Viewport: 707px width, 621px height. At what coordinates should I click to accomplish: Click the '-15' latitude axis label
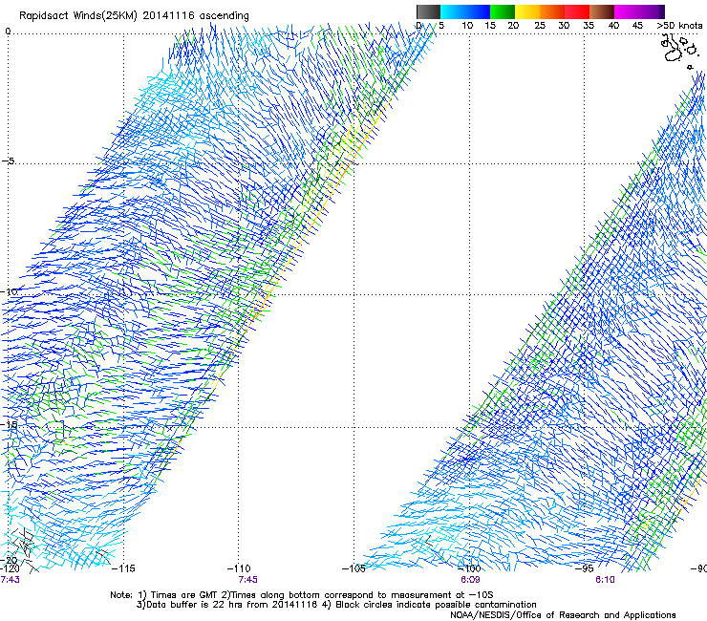pyautogui.click(x=9, y=425)
